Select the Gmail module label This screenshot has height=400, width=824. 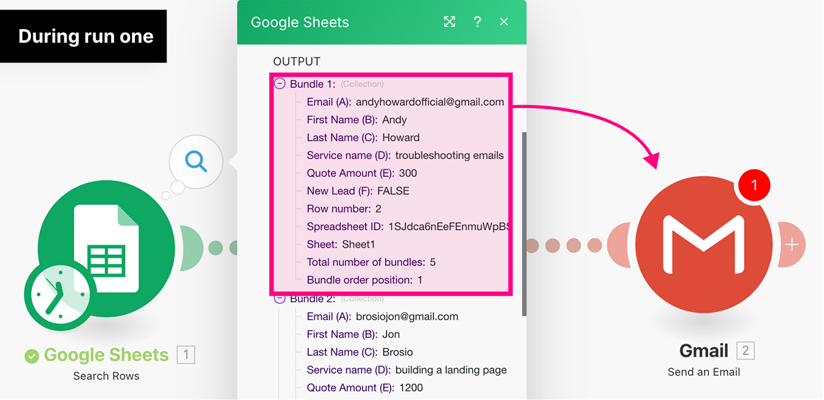click(704, 351)
